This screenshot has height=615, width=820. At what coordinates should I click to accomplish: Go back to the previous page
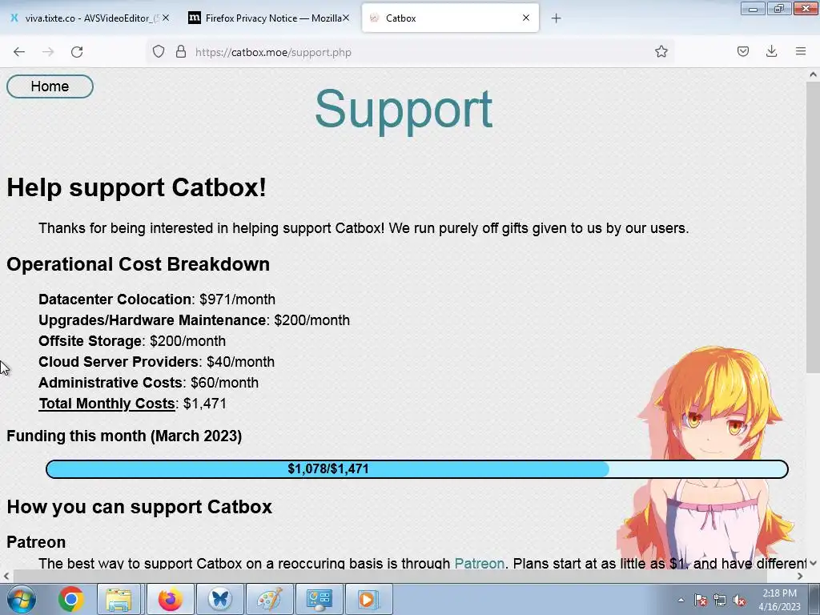[x=19, y=52]
